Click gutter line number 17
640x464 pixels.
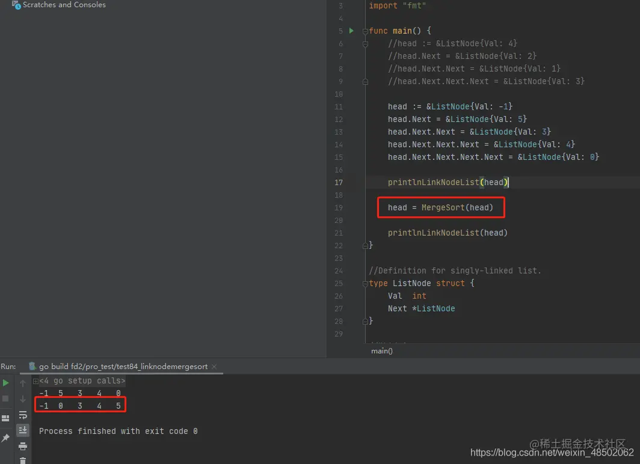339,183
